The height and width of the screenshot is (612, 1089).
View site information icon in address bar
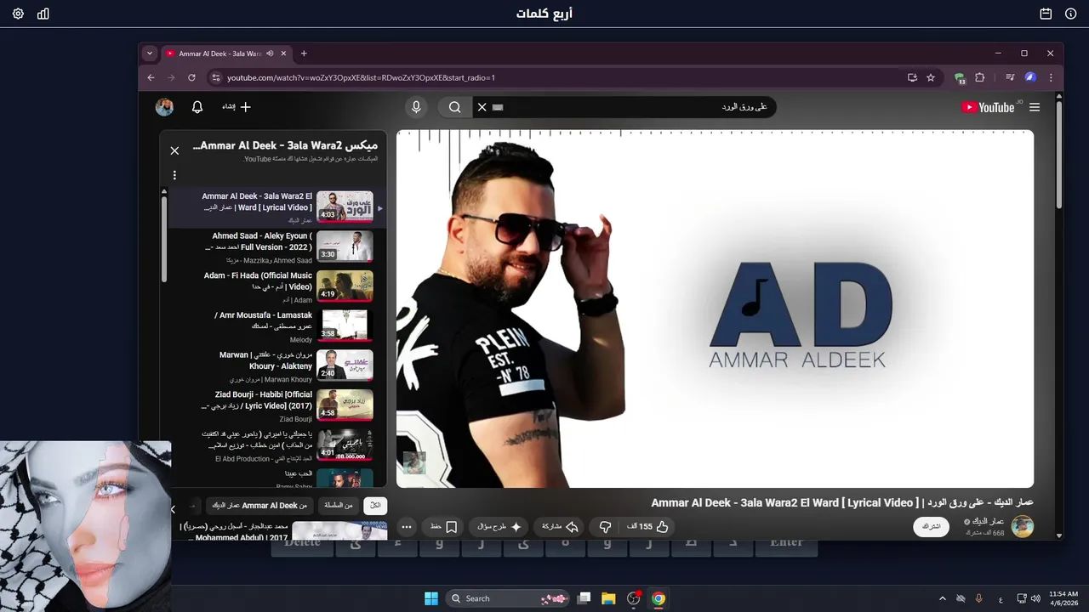pyautogui.click(x=215, y=77)
